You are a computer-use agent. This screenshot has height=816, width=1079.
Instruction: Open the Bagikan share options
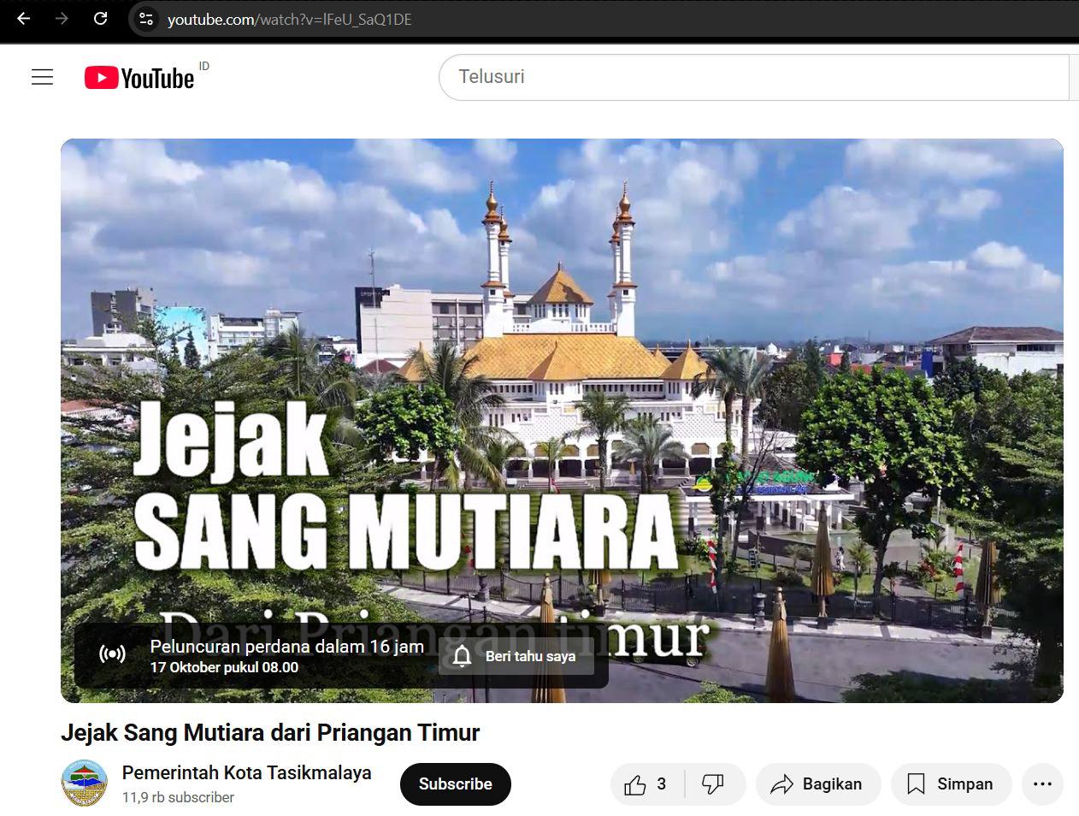point(817,784)
